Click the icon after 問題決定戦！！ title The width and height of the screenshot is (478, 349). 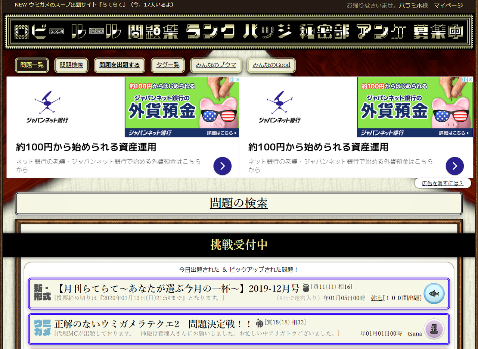pyautogui.click(x=260, y=323)
